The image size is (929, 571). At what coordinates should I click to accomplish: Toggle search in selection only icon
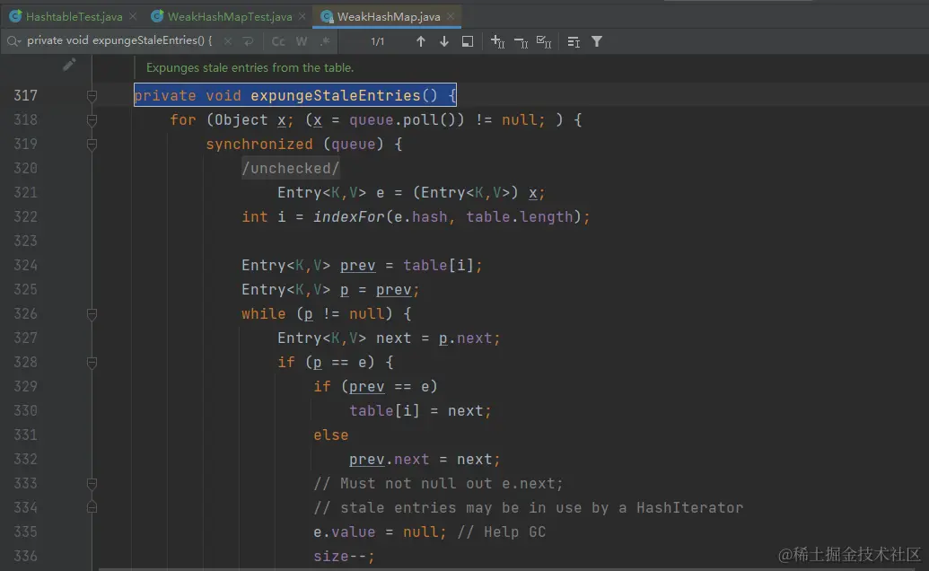(x=574, y=42)
